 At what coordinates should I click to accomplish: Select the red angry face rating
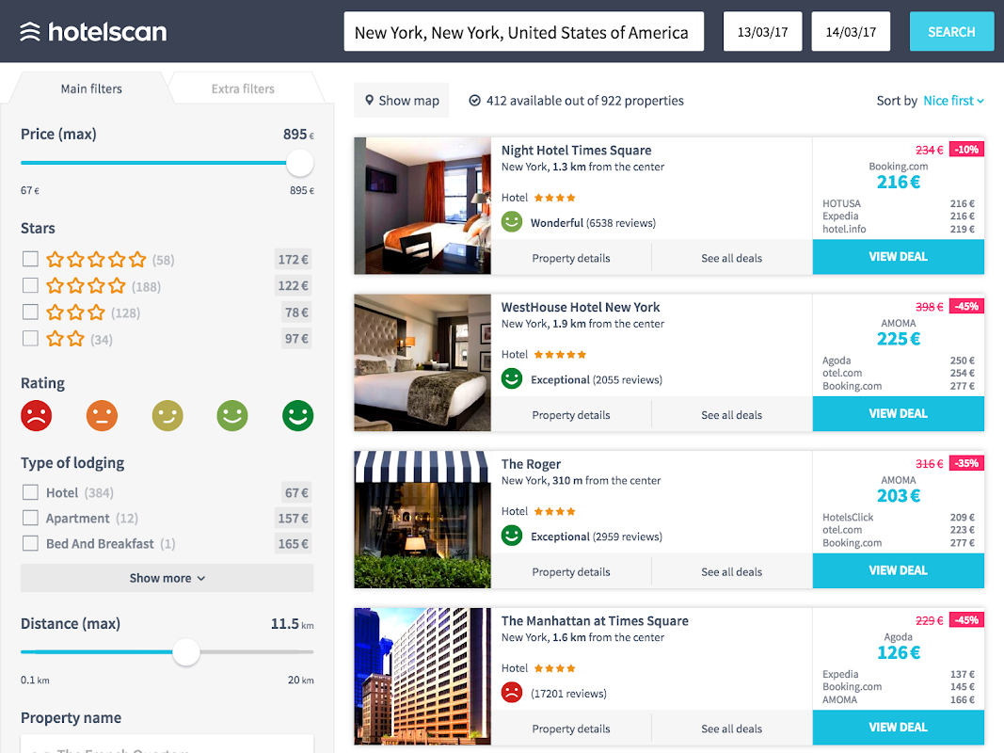point(37,415)
